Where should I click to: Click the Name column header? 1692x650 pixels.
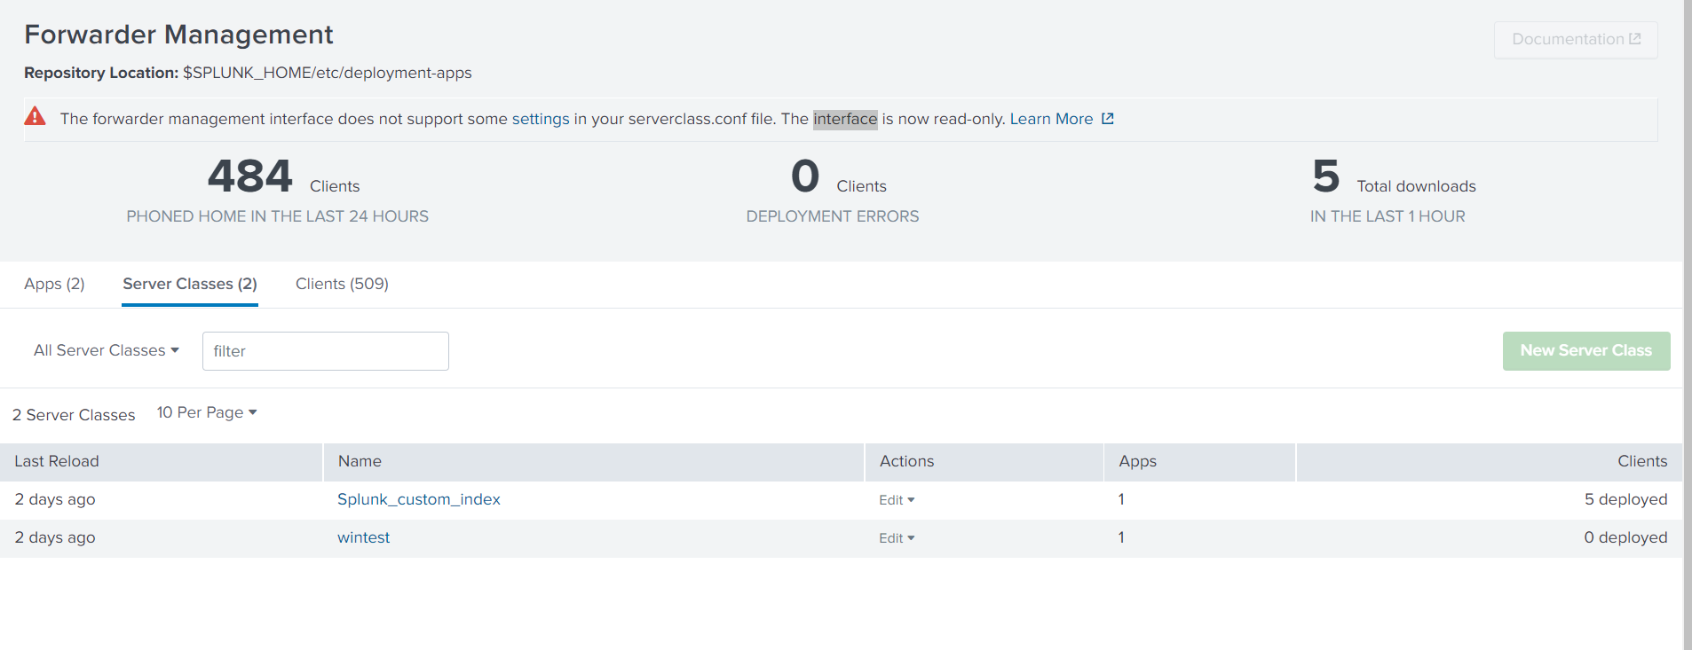(360, 461)
